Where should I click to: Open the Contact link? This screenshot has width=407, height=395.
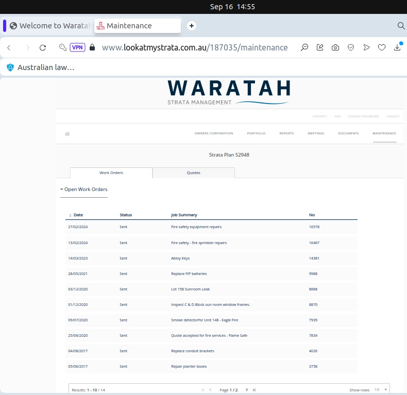319,116
